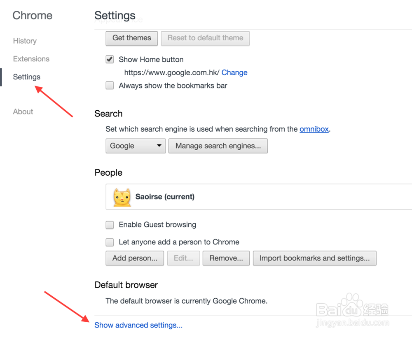
Task: Click the Add person button
Action: point(135,258)
